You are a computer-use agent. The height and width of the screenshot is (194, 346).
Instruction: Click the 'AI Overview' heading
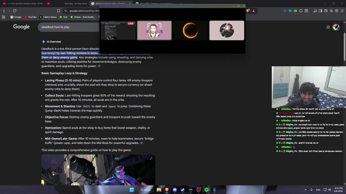point(54,42)
